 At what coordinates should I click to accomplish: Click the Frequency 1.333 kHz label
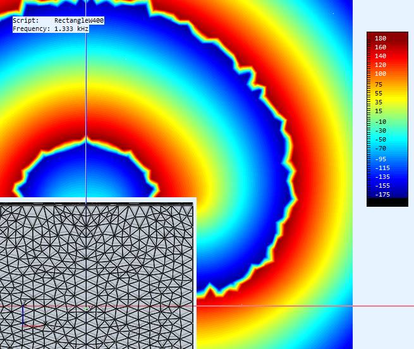coord(51,29)
